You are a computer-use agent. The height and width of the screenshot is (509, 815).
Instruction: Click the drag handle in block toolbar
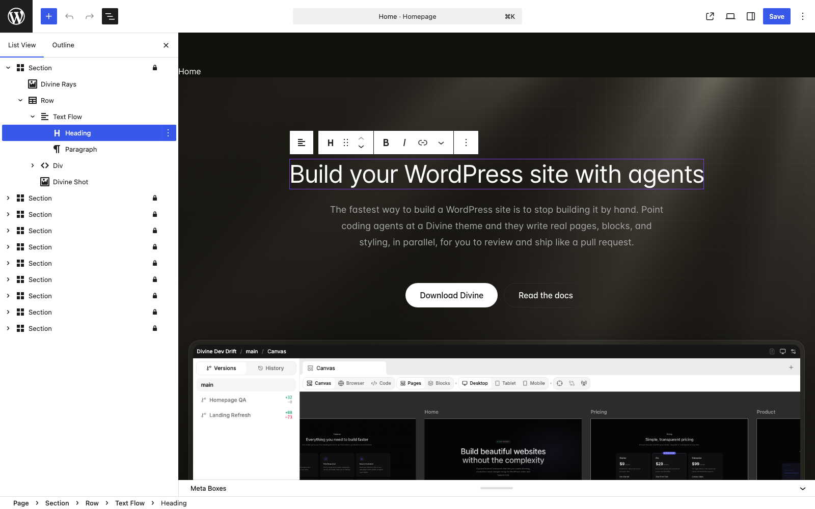[x=346, y=143]
